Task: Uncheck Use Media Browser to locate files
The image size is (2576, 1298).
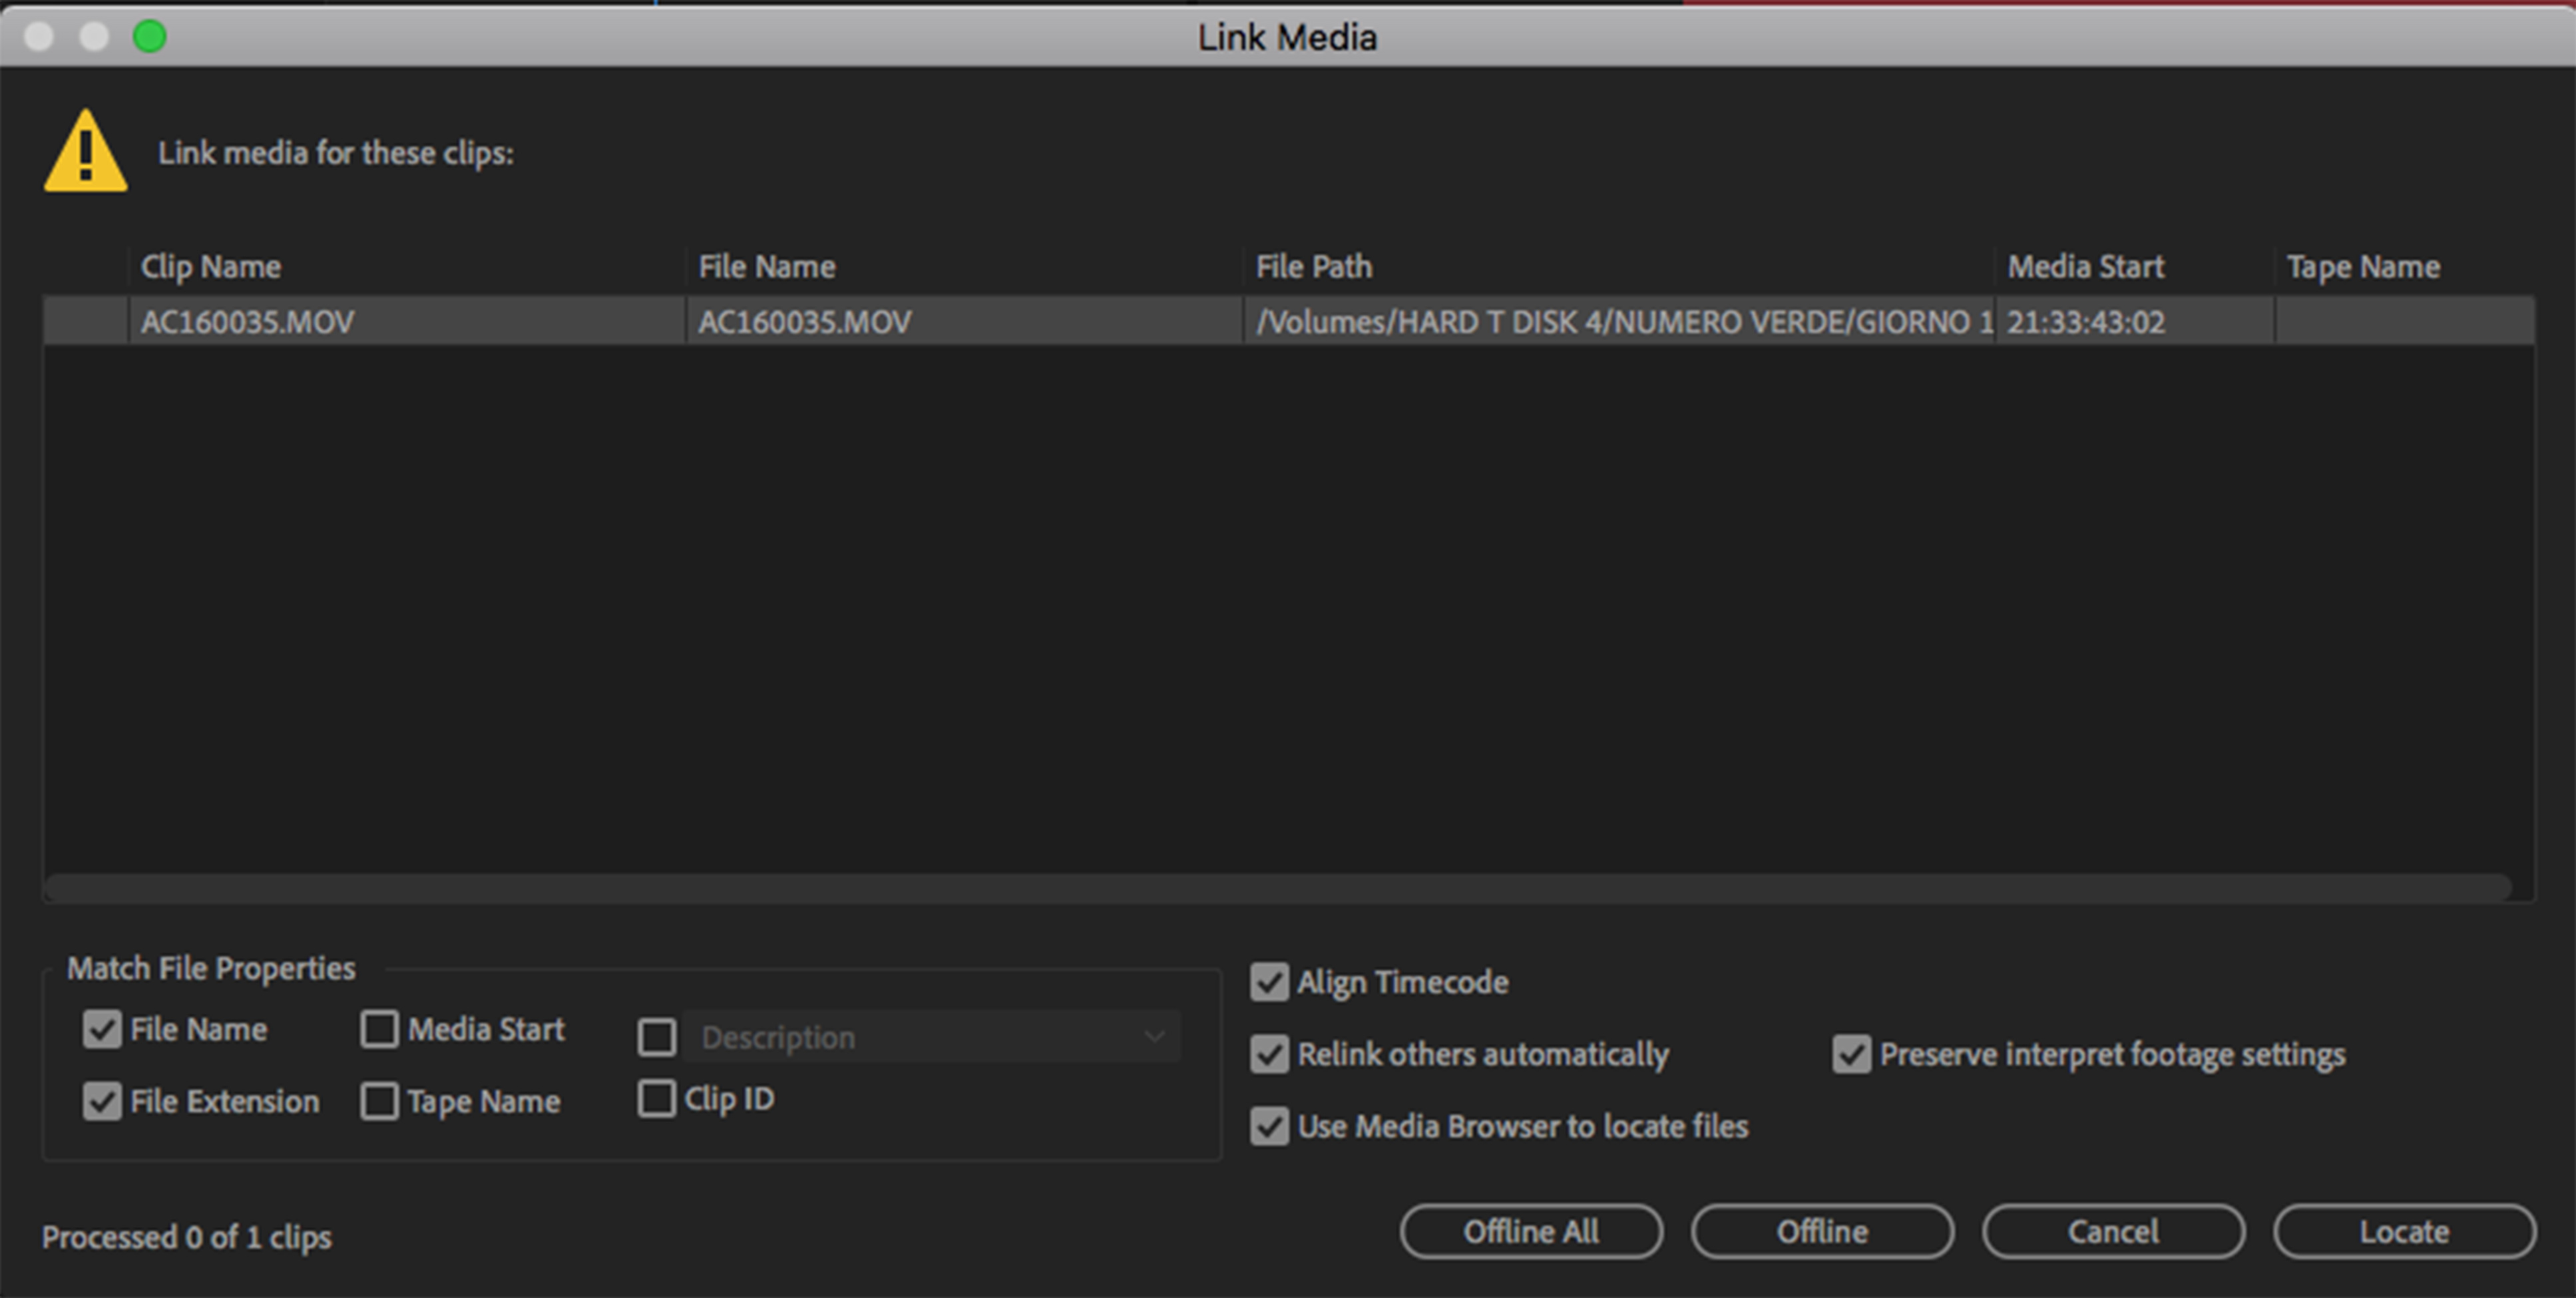Action: point(1269,1127)
